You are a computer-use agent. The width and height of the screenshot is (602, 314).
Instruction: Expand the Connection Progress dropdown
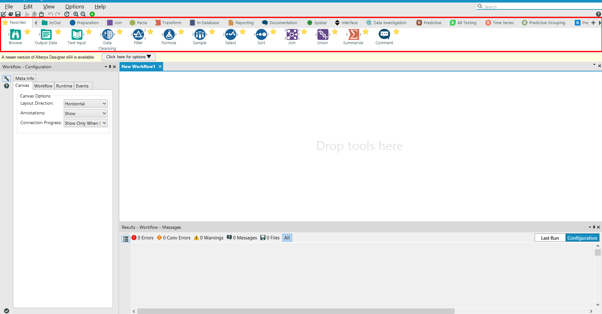coord(85,123)
